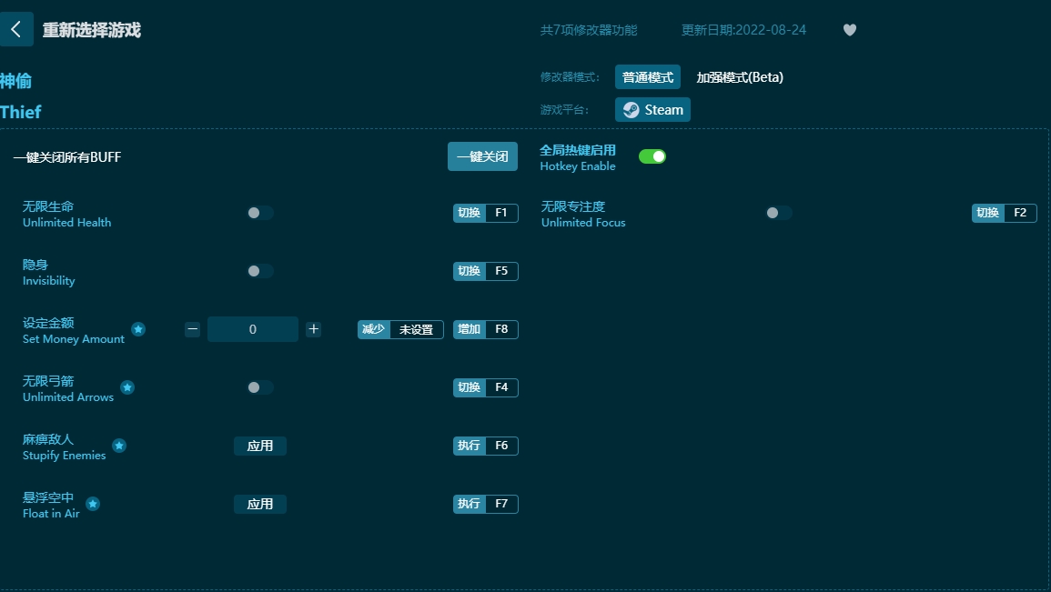Image resolution: width=1051 pixels, height=592 pixels.
Task: Enable the Unlimited Health toggle
Action: click(x=259, y=213)
